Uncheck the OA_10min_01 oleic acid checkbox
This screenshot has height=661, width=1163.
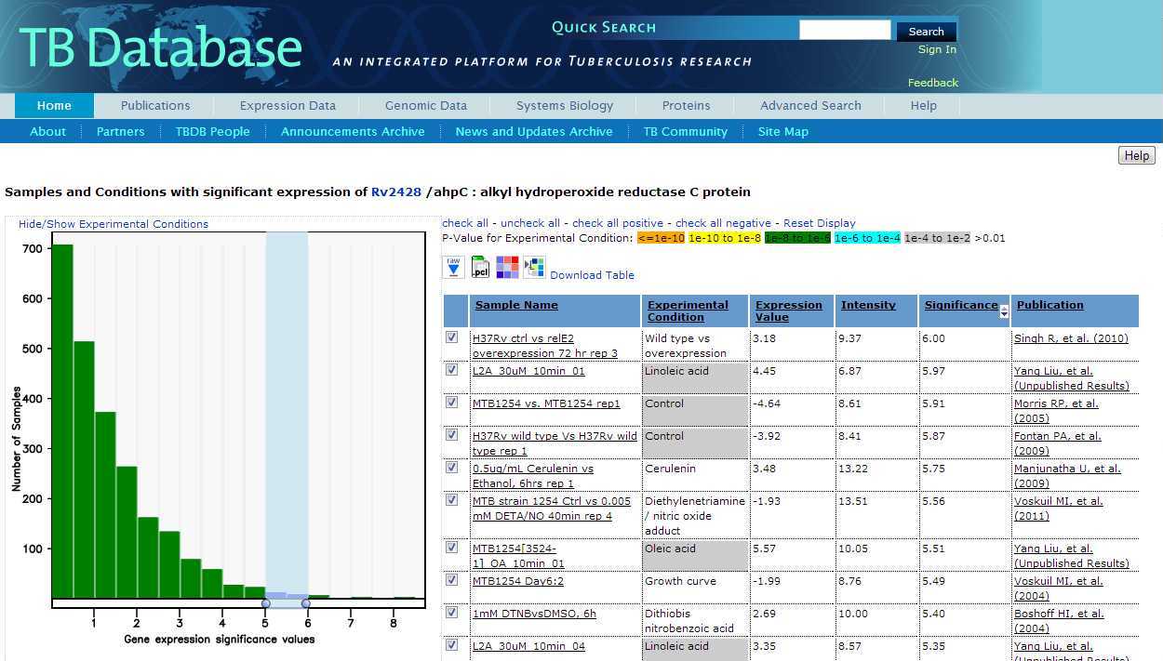451,548
